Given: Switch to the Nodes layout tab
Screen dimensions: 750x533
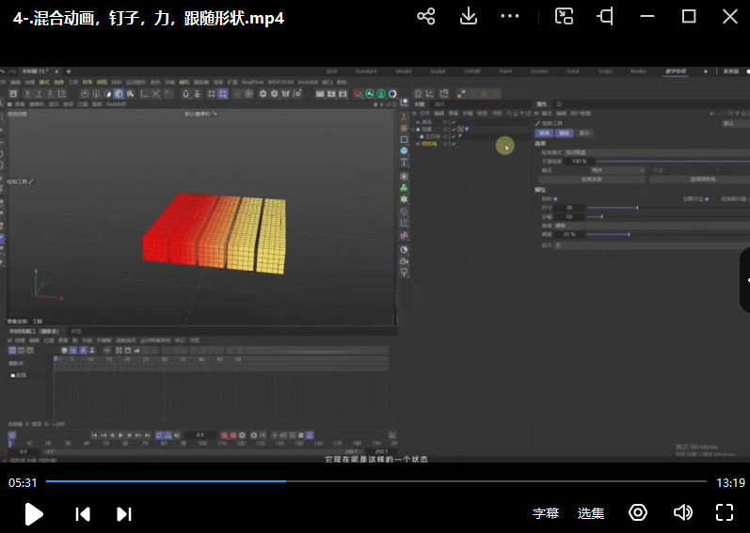Looking at the screenshot, I should coord(638,71).
